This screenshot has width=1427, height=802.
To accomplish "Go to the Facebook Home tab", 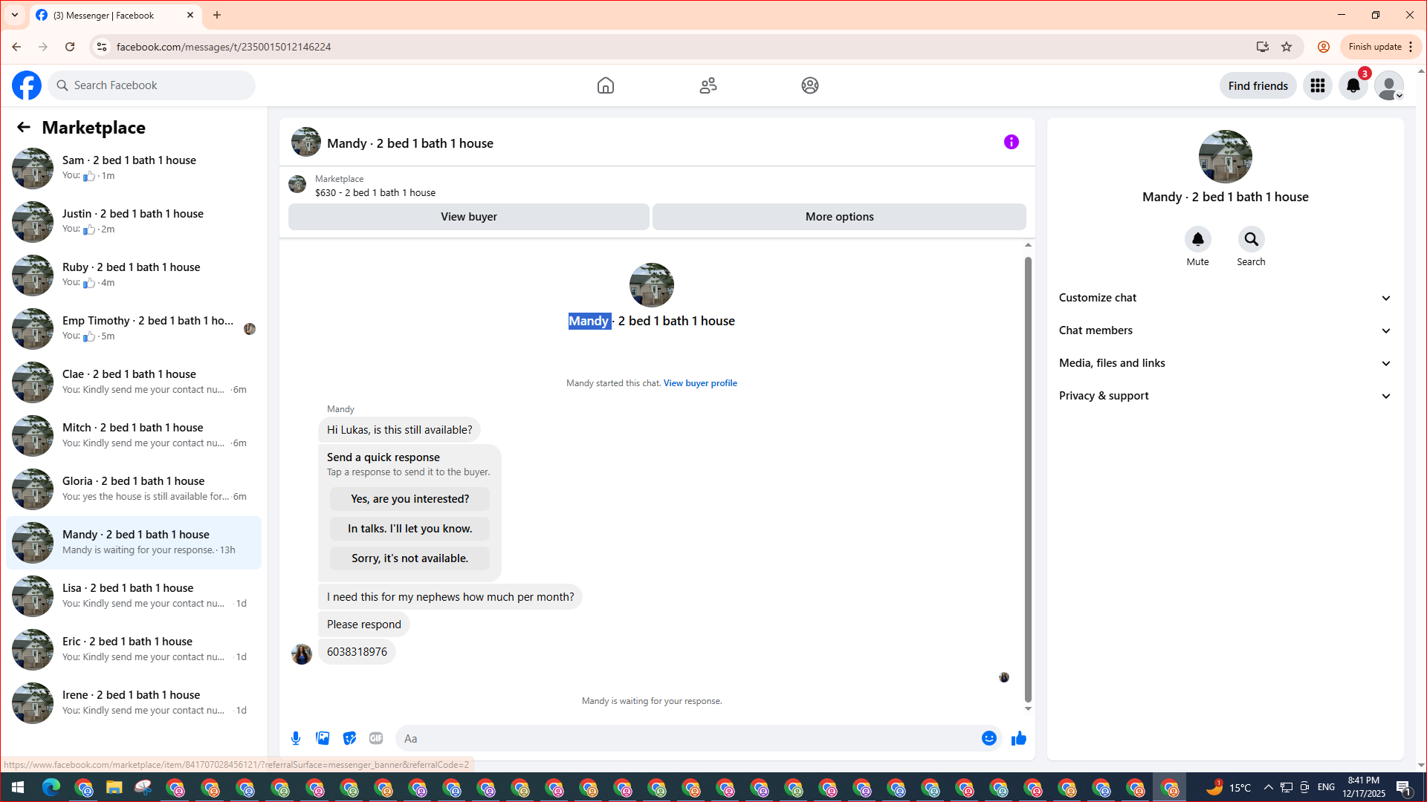I will pos(605,85).
